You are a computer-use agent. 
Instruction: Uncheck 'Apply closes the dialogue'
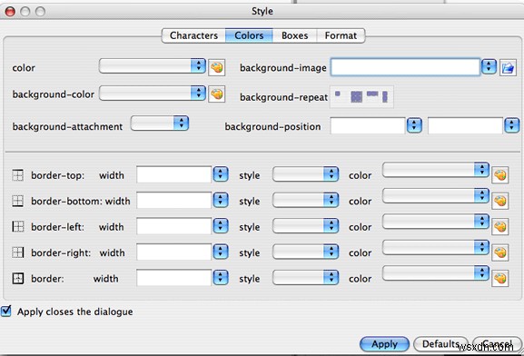click(x=6, y=311)
